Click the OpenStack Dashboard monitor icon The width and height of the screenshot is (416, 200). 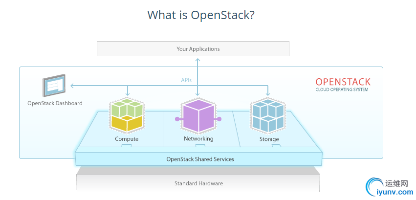tap(54, 86)
